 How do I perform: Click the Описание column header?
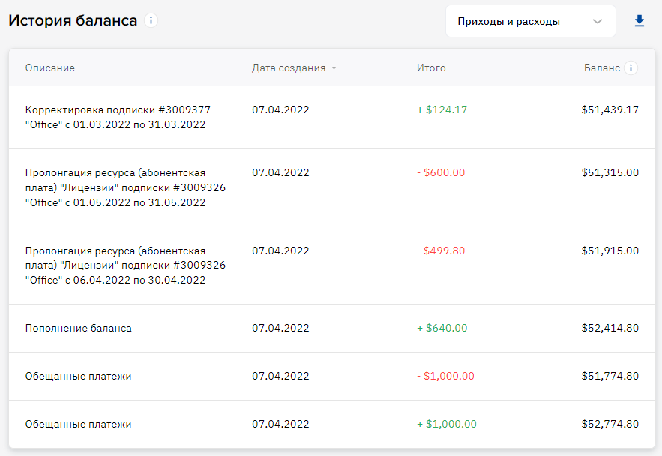49,68
